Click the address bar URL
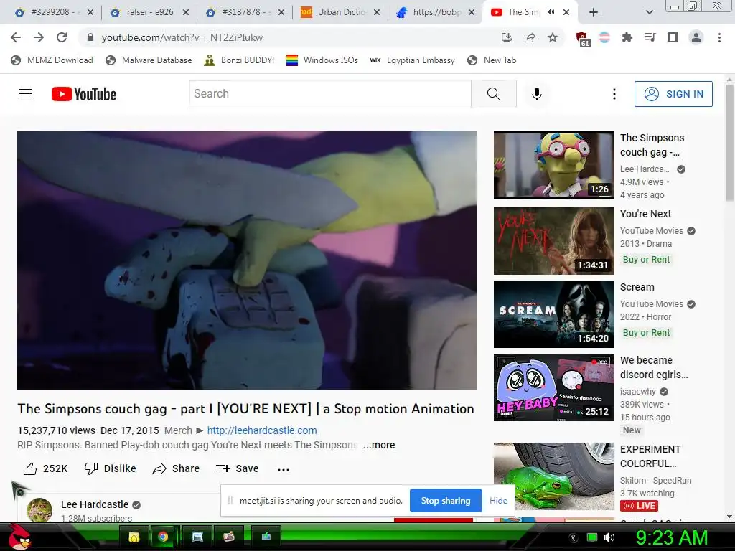 [x=182, y=37]
